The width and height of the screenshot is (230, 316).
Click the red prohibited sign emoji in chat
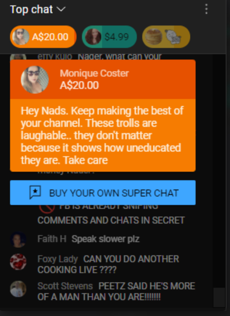pos(47,208)
